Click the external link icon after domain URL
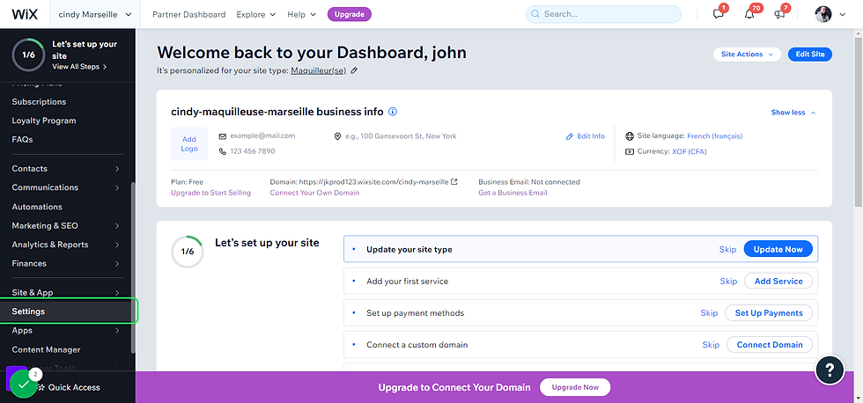 click(x=454, y=181)
